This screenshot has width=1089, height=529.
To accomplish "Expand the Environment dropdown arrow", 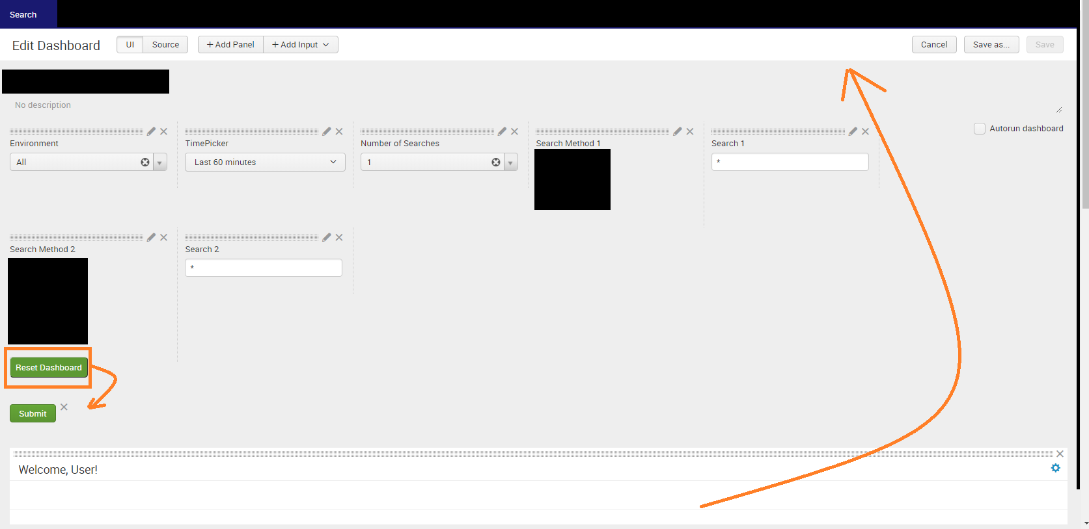I will pyautogui.click(x=159, y=162).
